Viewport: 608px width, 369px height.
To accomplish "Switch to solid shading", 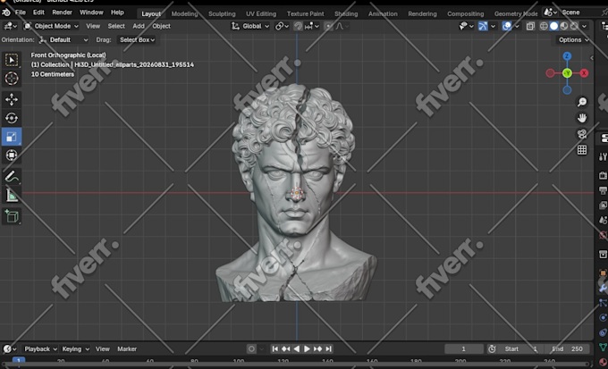I will coord(554,26).
